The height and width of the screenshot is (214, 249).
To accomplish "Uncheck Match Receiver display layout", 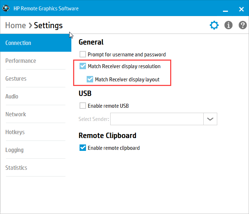I will 90,79.
